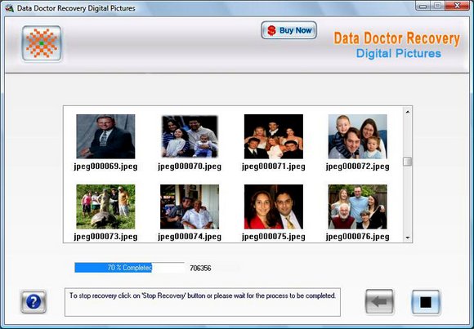Click the red dollar sign icon
474x329 pixels.
coord(271,30)
